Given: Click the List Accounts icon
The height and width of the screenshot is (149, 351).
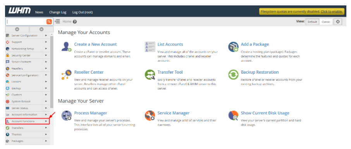Looking at the screenshot, I should coord(150,47).
